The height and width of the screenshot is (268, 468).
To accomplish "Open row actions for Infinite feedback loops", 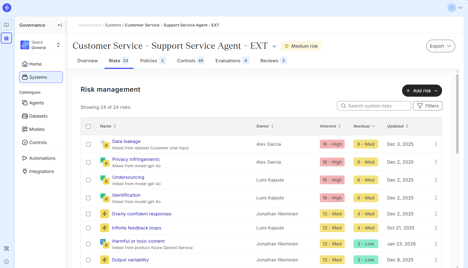I will [x=436, y=228].
